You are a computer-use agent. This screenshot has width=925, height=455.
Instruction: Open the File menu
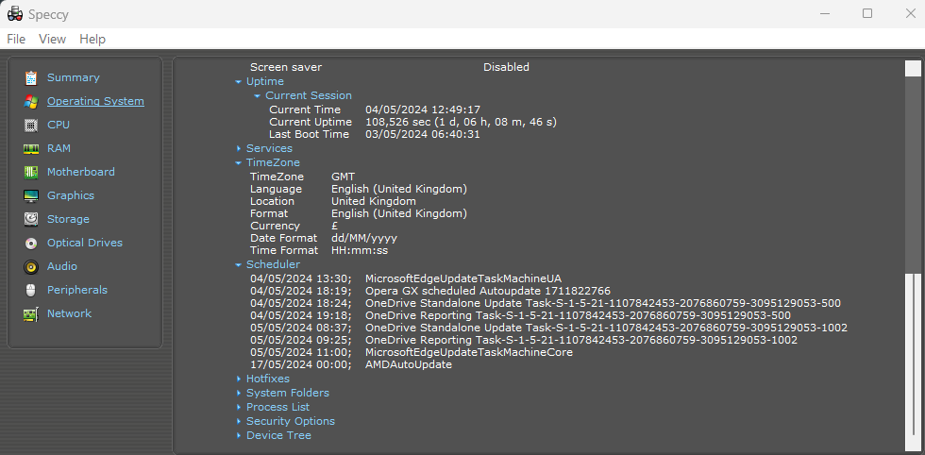[x=16, y=39]
